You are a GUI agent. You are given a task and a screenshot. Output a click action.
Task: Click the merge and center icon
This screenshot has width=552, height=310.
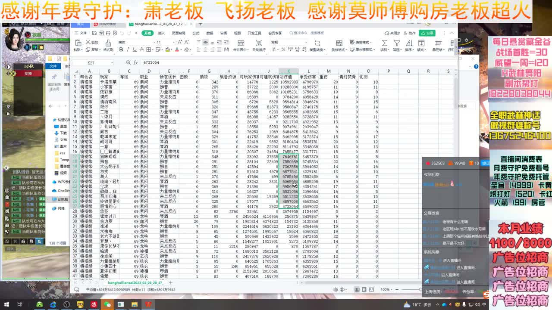[x=241, y=44]
